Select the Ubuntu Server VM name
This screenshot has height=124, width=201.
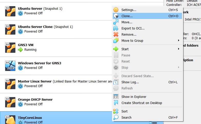pos(30,9)
